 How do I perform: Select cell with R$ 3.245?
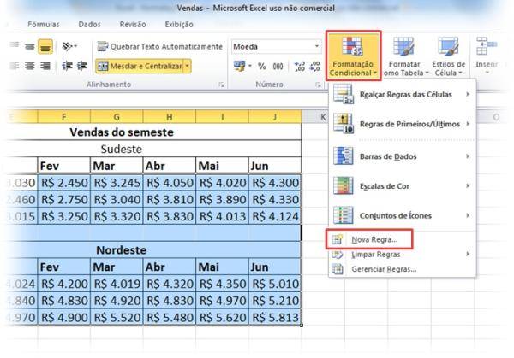pos(117,183)
